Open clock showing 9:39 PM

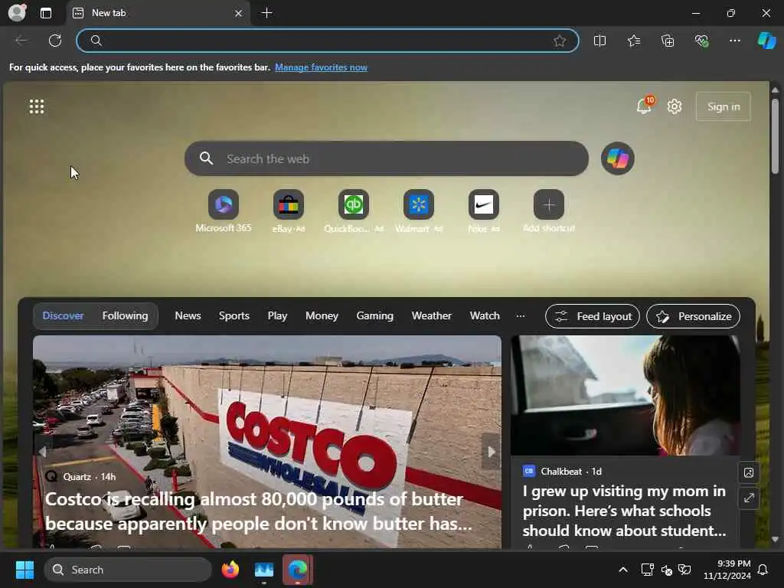coord(727,570)
